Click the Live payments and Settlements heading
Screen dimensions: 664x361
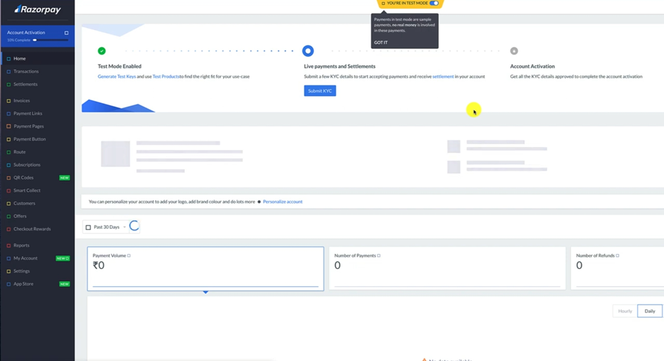click(x=340, y=66)
